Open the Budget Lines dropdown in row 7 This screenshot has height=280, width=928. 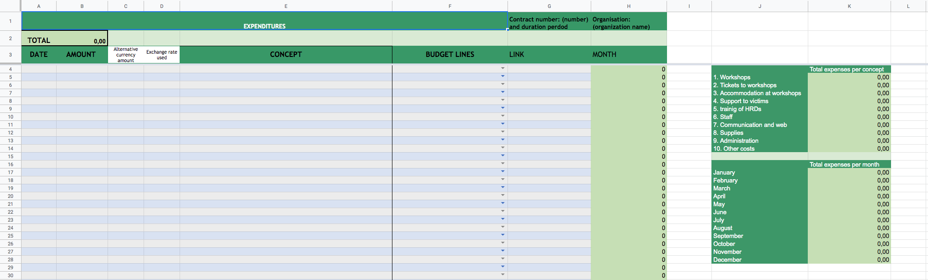click(503, 92)
